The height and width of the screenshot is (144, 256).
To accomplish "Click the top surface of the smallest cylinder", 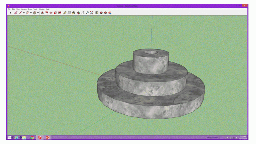I will (139, 53).
